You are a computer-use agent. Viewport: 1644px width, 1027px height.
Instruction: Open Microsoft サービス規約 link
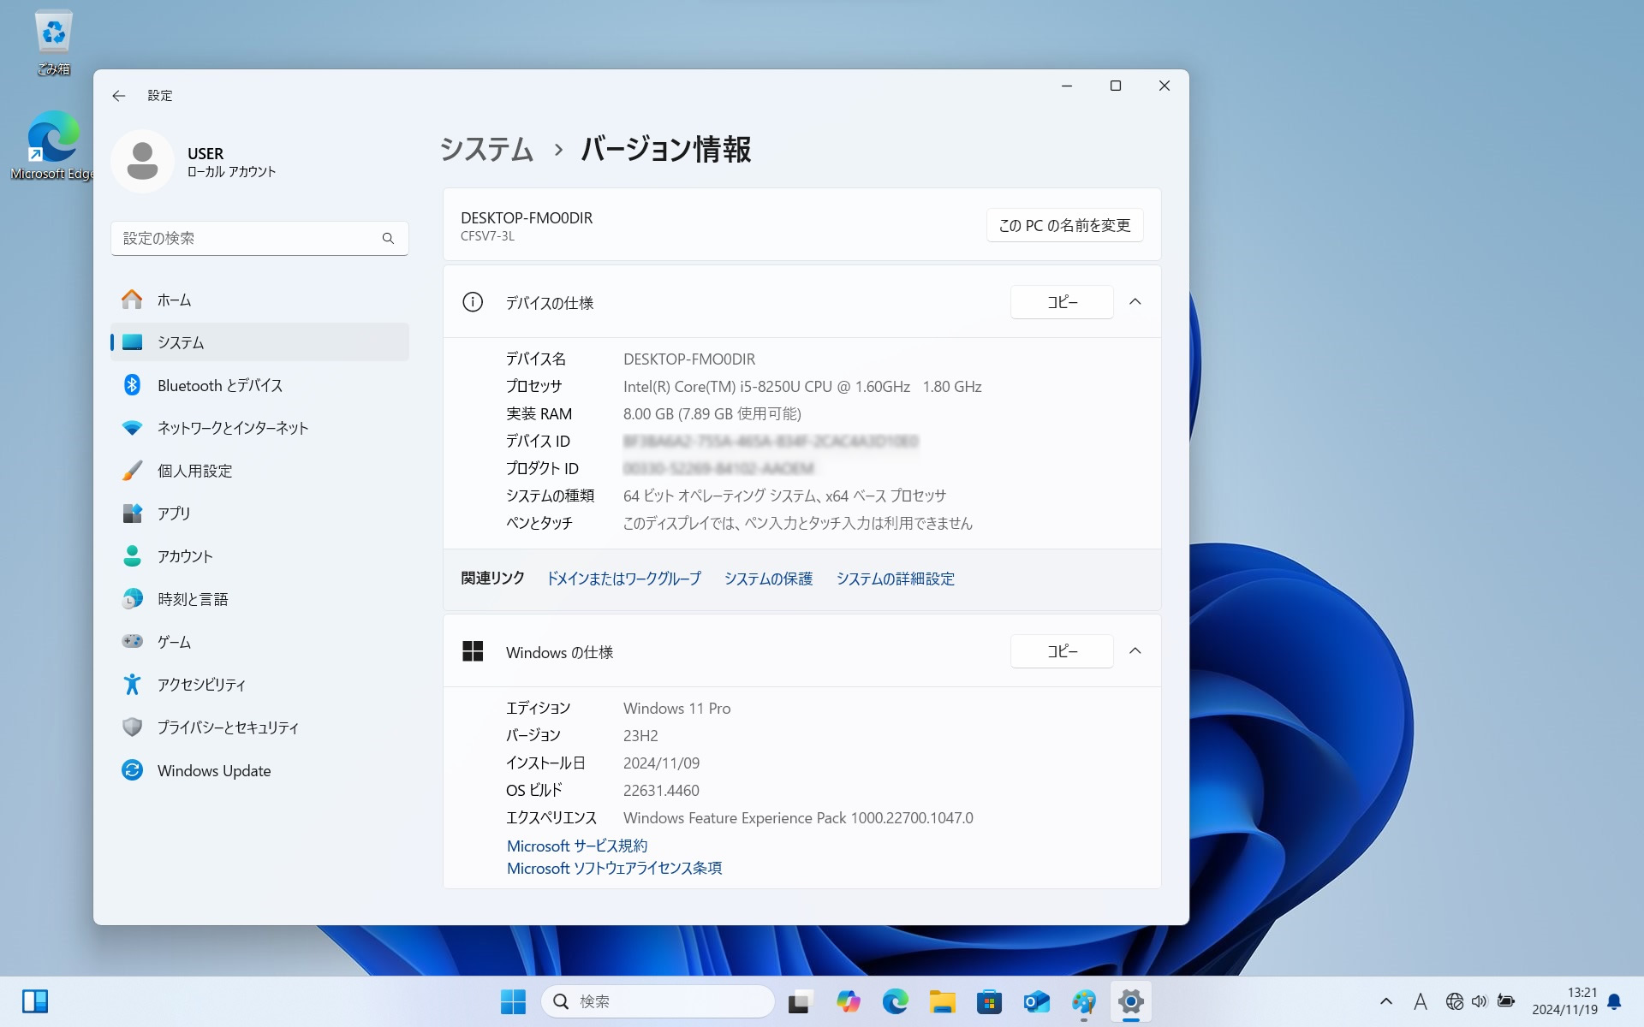point(577,846)
